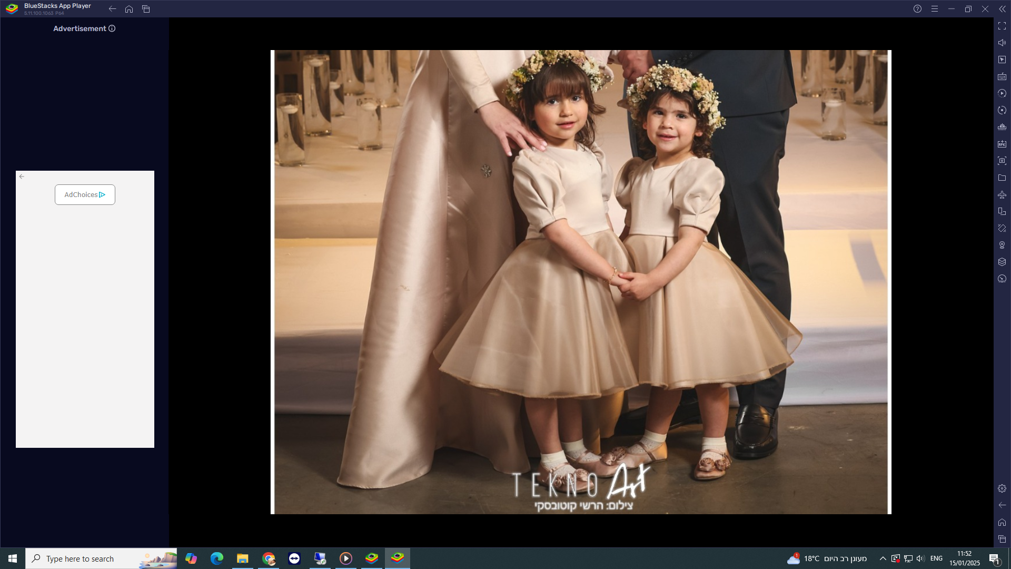
Task: Click back arrow in advertisement panel
Action: (x=22, y=176)
